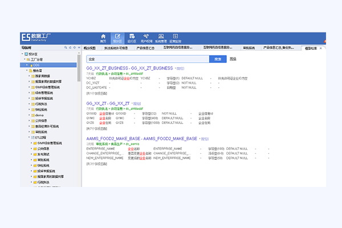Open the AAMIS_FOOD2_MAKE_BASE result title
The image size is (342, 228).
tap(141, 139)
